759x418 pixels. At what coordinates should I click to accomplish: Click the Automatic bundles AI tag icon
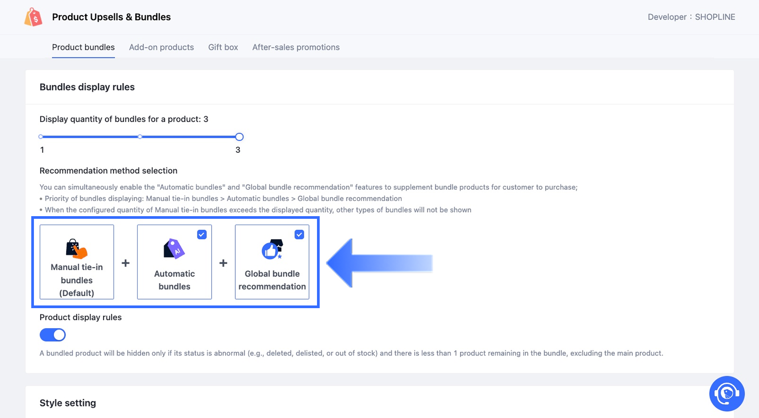click(x=174, y=249)
